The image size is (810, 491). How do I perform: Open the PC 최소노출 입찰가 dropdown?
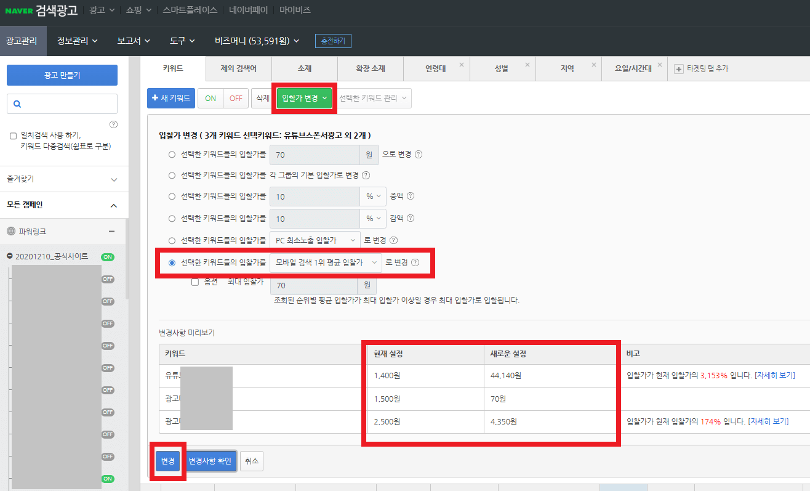click(315, 240)
